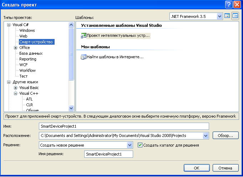Click the Имя решения text field
Image resolution: width=243 pixels, height=177 pixels.
108,154
